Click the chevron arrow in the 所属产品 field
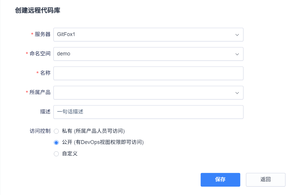This screenshot has width=306, height=195. [x=237, y=93]
